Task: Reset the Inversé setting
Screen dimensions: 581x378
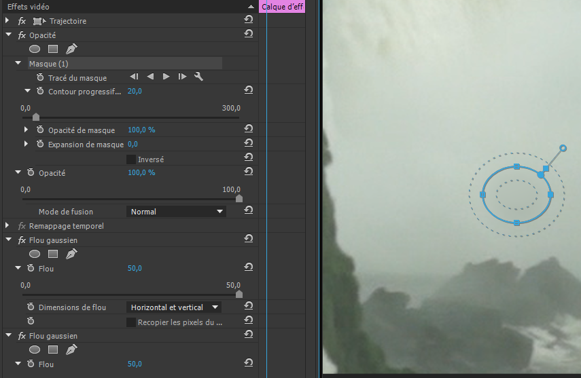Action: (x=249, y=157)
